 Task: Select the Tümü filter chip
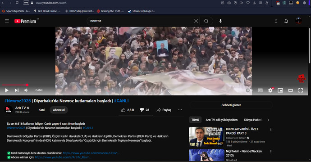195,120
